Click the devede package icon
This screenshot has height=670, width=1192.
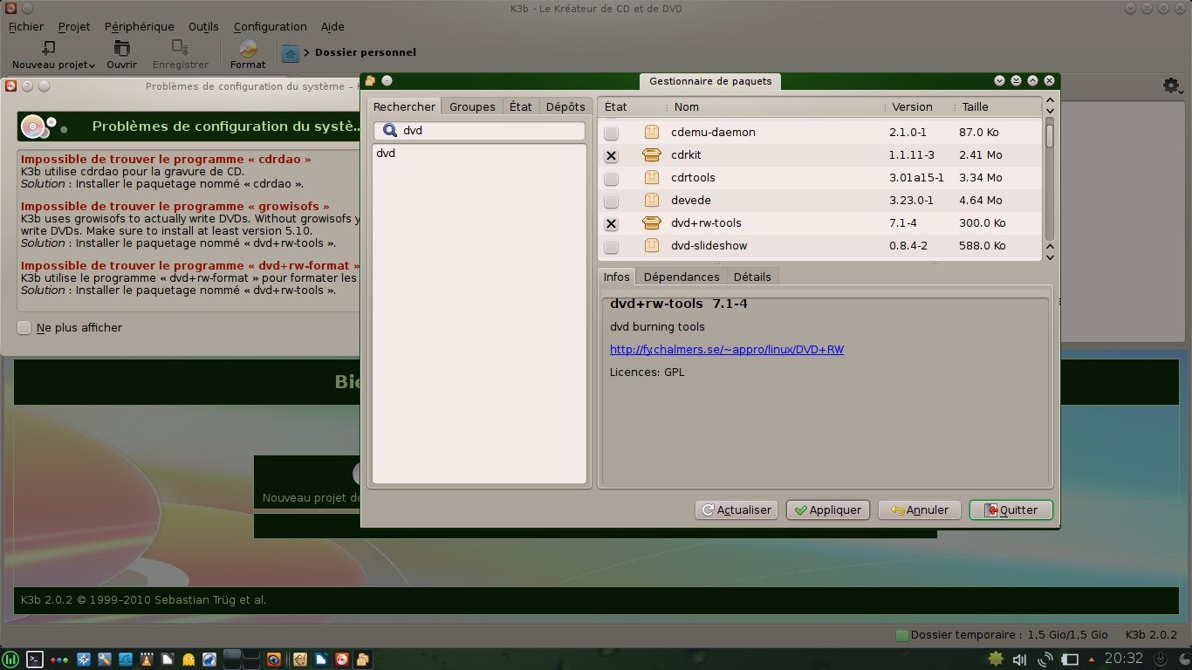coord(651,201)
